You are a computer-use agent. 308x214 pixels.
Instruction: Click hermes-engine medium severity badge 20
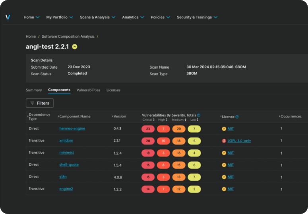(179, 129)
